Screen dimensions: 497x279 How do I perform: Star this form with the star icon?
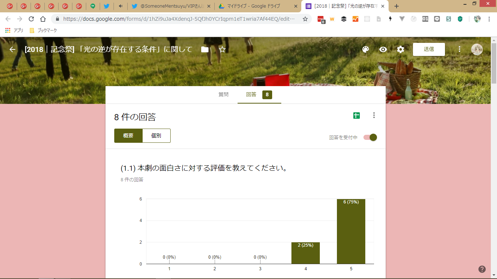[x=222, y=49]
